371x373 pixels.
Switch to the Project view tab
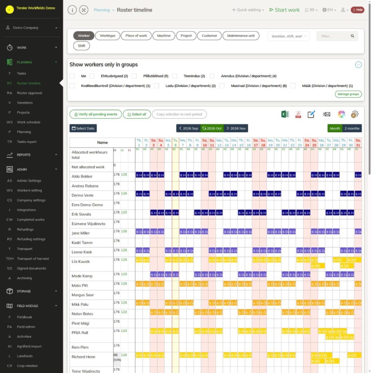coord(186,36)
